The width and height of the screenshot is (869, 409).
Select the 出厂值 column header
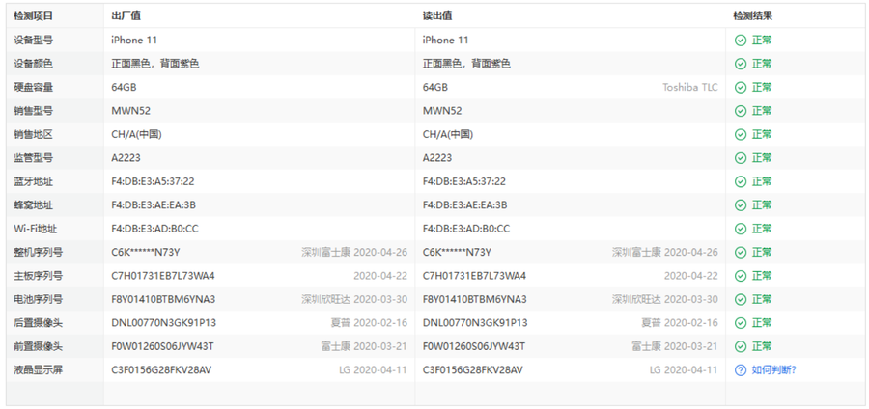click(x=126, y=16)
